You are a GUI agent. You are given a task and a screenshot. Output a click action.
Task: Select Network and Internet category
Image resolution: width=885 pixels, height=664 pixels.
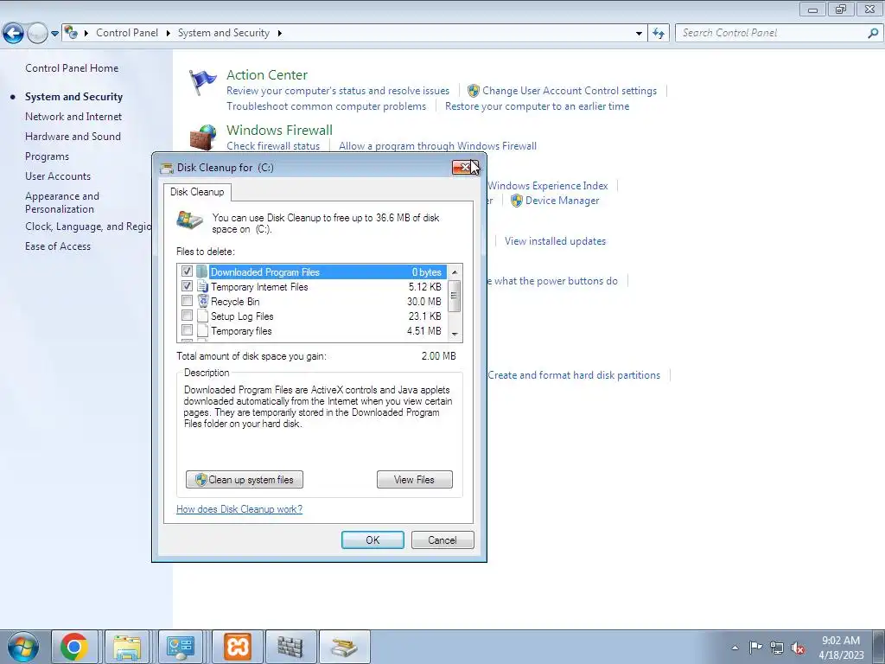73,117
